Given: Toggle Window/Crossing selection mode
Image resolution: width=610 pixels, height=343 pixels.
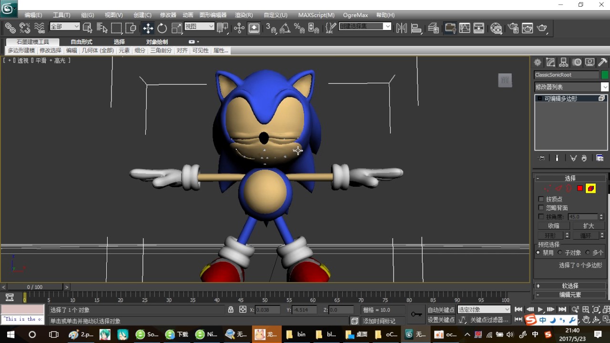Looking at the screenshot, I should 131,28.
